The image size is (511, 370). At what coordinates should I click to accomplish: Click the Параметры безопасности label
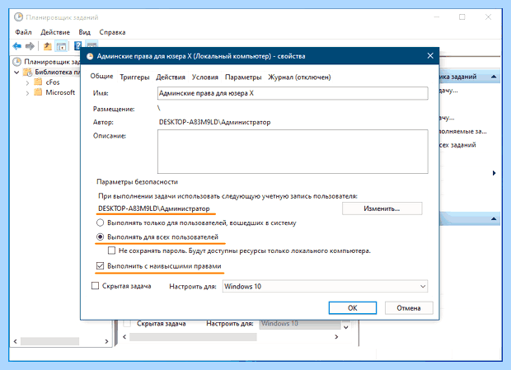[137, 182]
